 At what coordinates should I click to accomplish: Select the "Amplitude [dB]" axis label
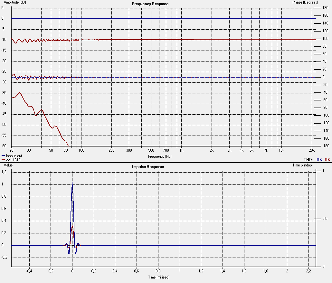[x=15, y=3]
